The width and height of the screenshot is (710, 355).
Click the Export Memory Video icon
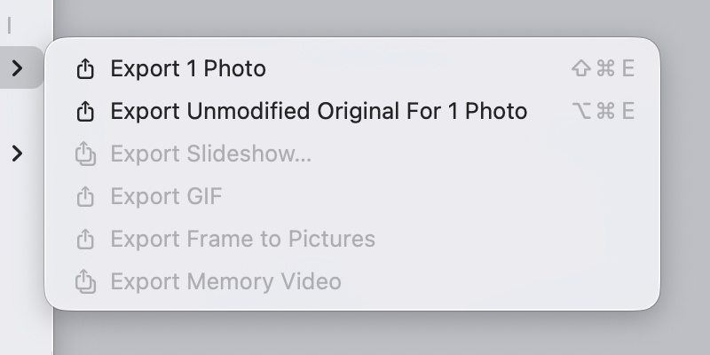(85, 282)
